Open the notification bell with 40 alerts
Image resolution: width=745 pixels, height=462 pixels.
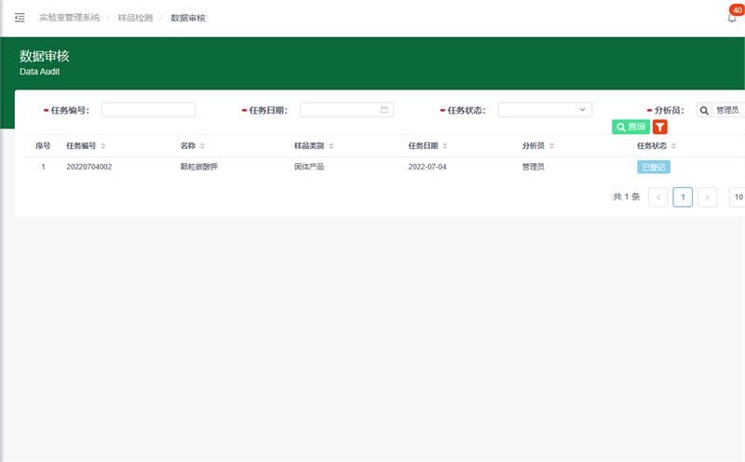(731, 18)
